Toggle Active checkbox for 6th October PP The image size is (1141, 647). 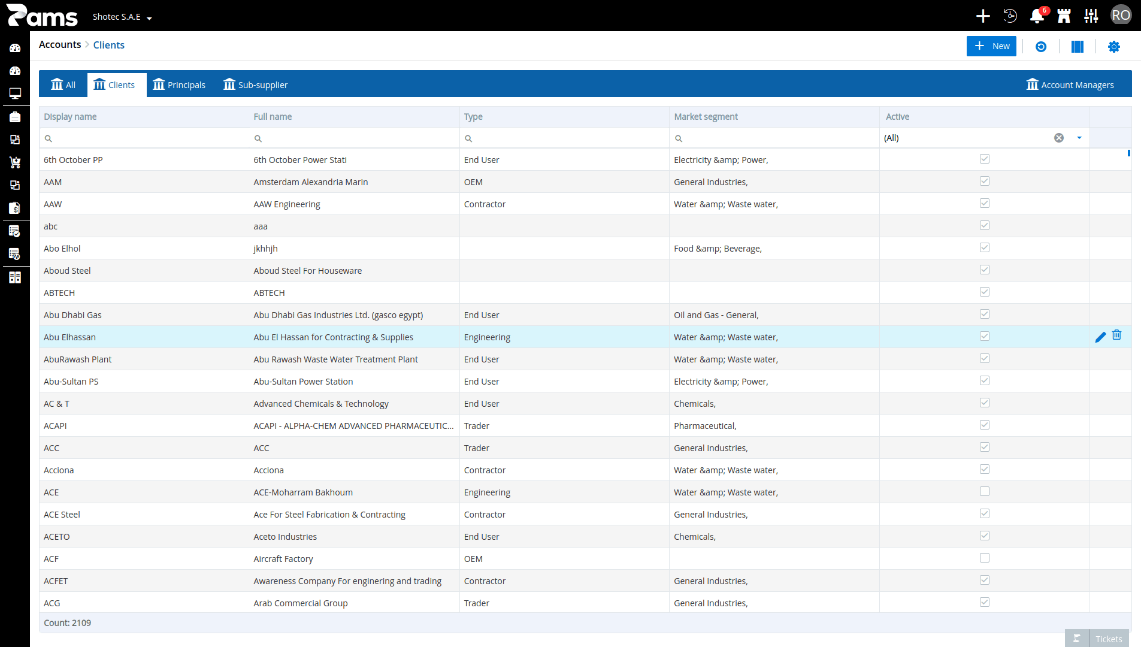tap(984, 159)
